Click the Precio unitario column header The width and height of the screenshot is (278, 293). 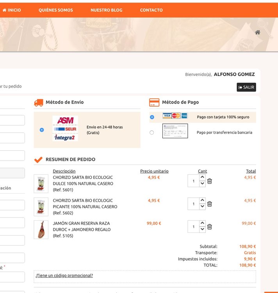pyautogui.click(x=154, y=171)
